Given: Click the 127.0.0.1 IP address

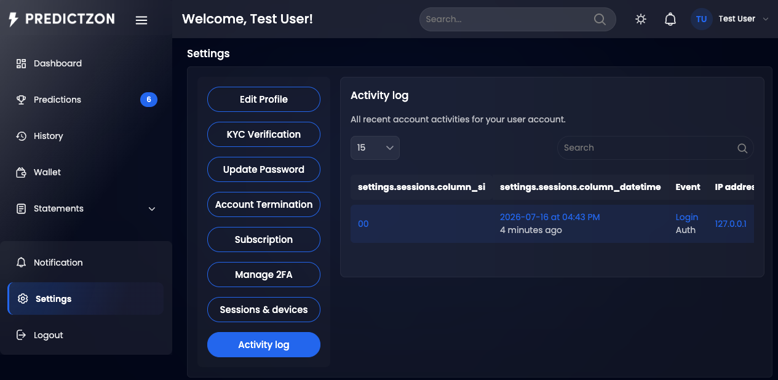Looking at the screenshot, I should 731,224.
